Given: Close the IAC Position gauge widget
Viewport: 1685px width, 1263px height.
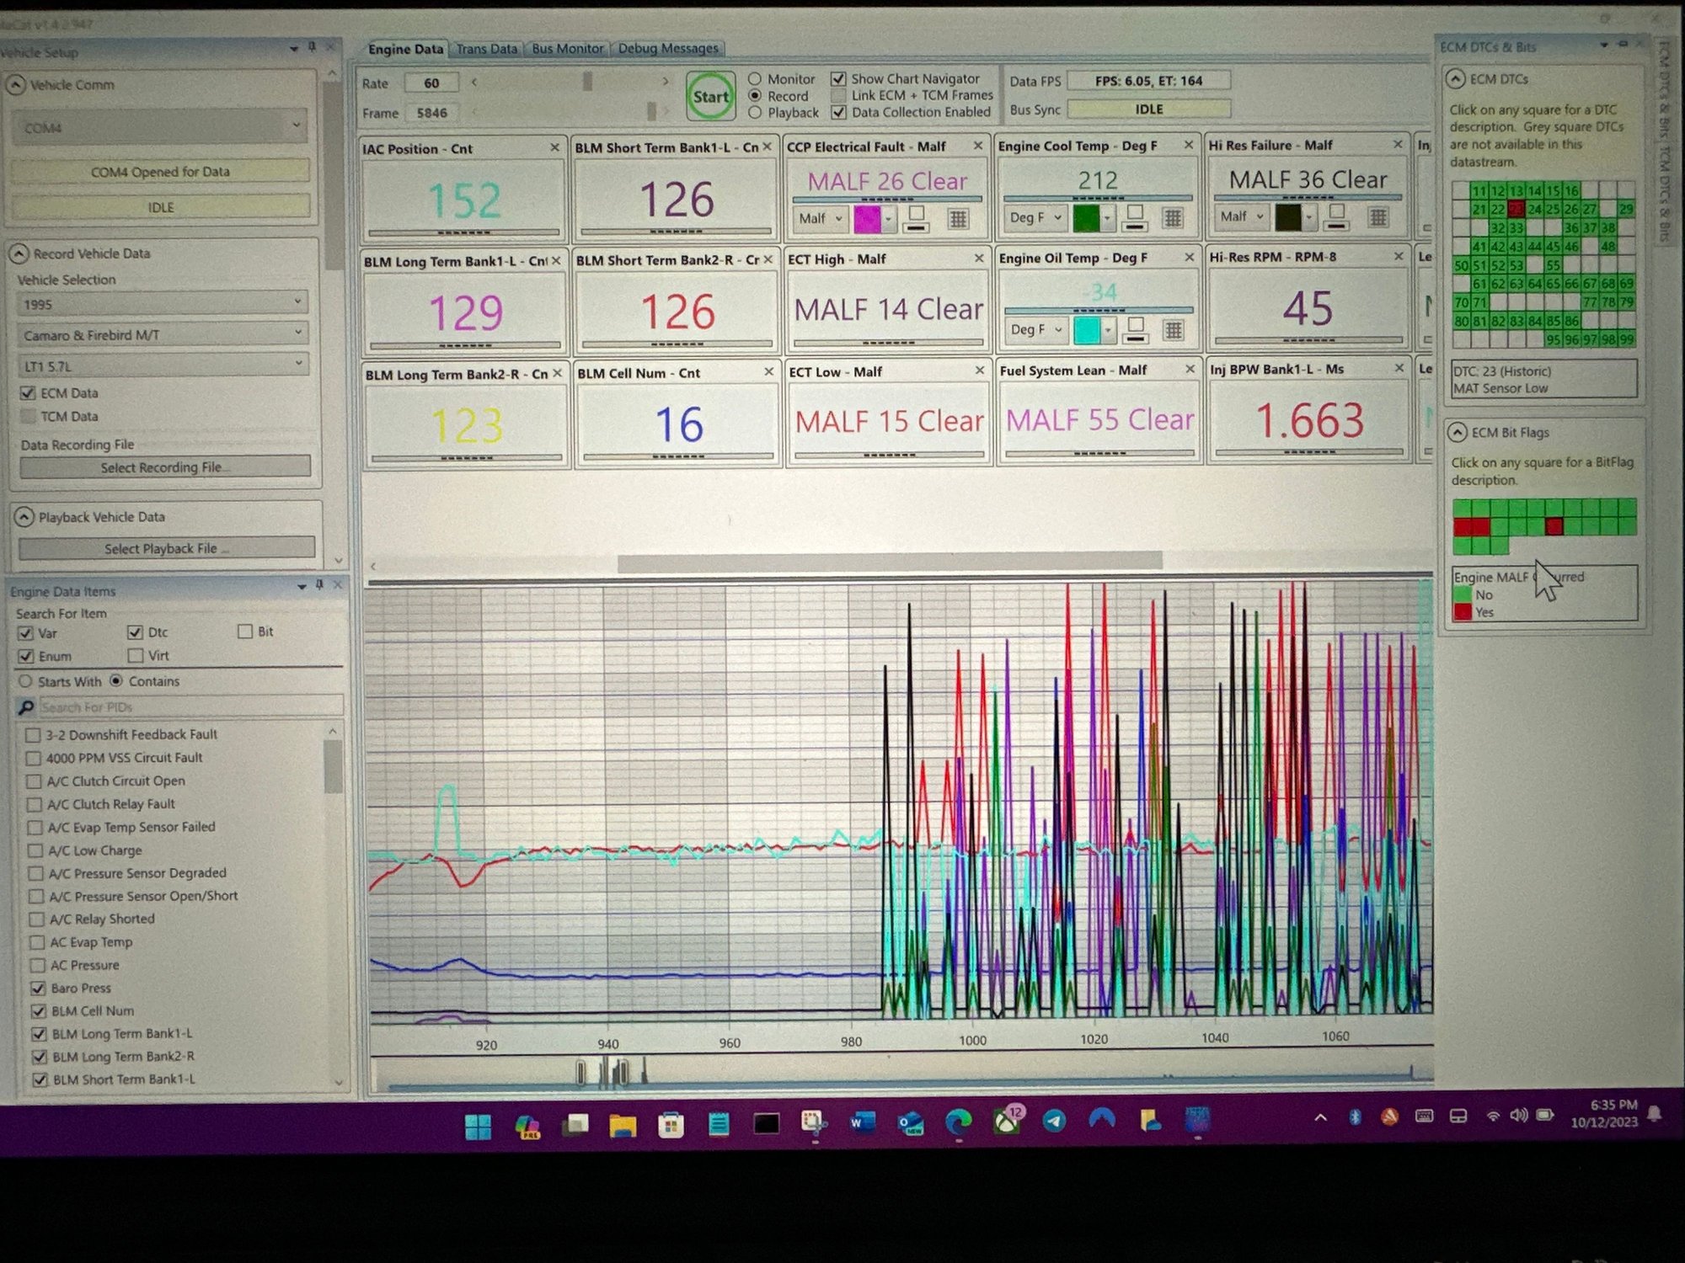Looking at the screenshot, I should point(554,147).
